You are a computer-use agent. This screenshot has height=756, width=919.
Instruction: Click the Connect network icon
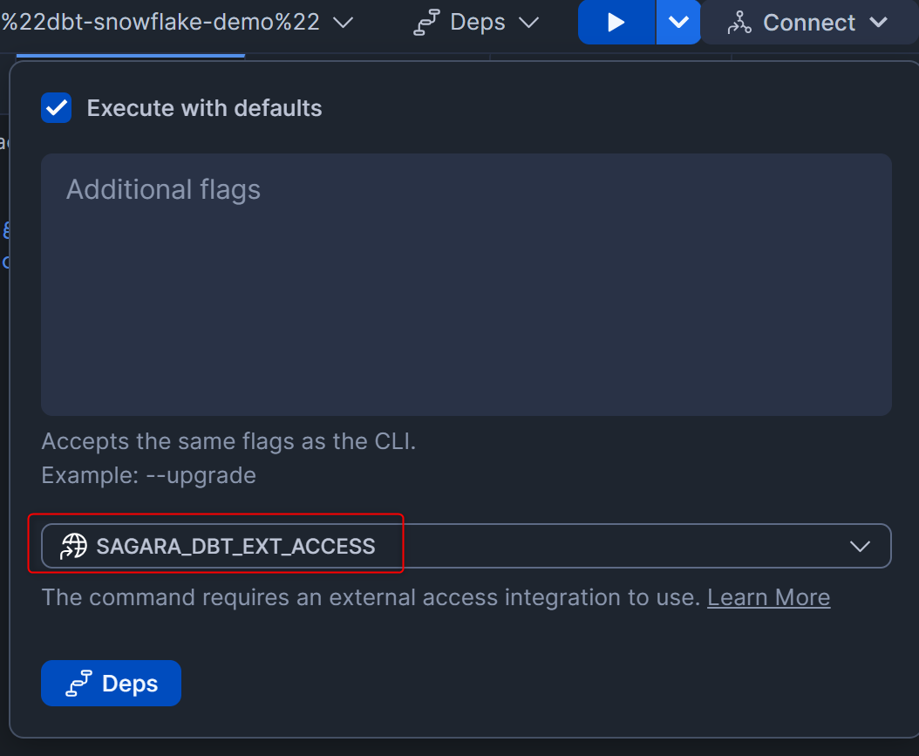click(739, 23)
